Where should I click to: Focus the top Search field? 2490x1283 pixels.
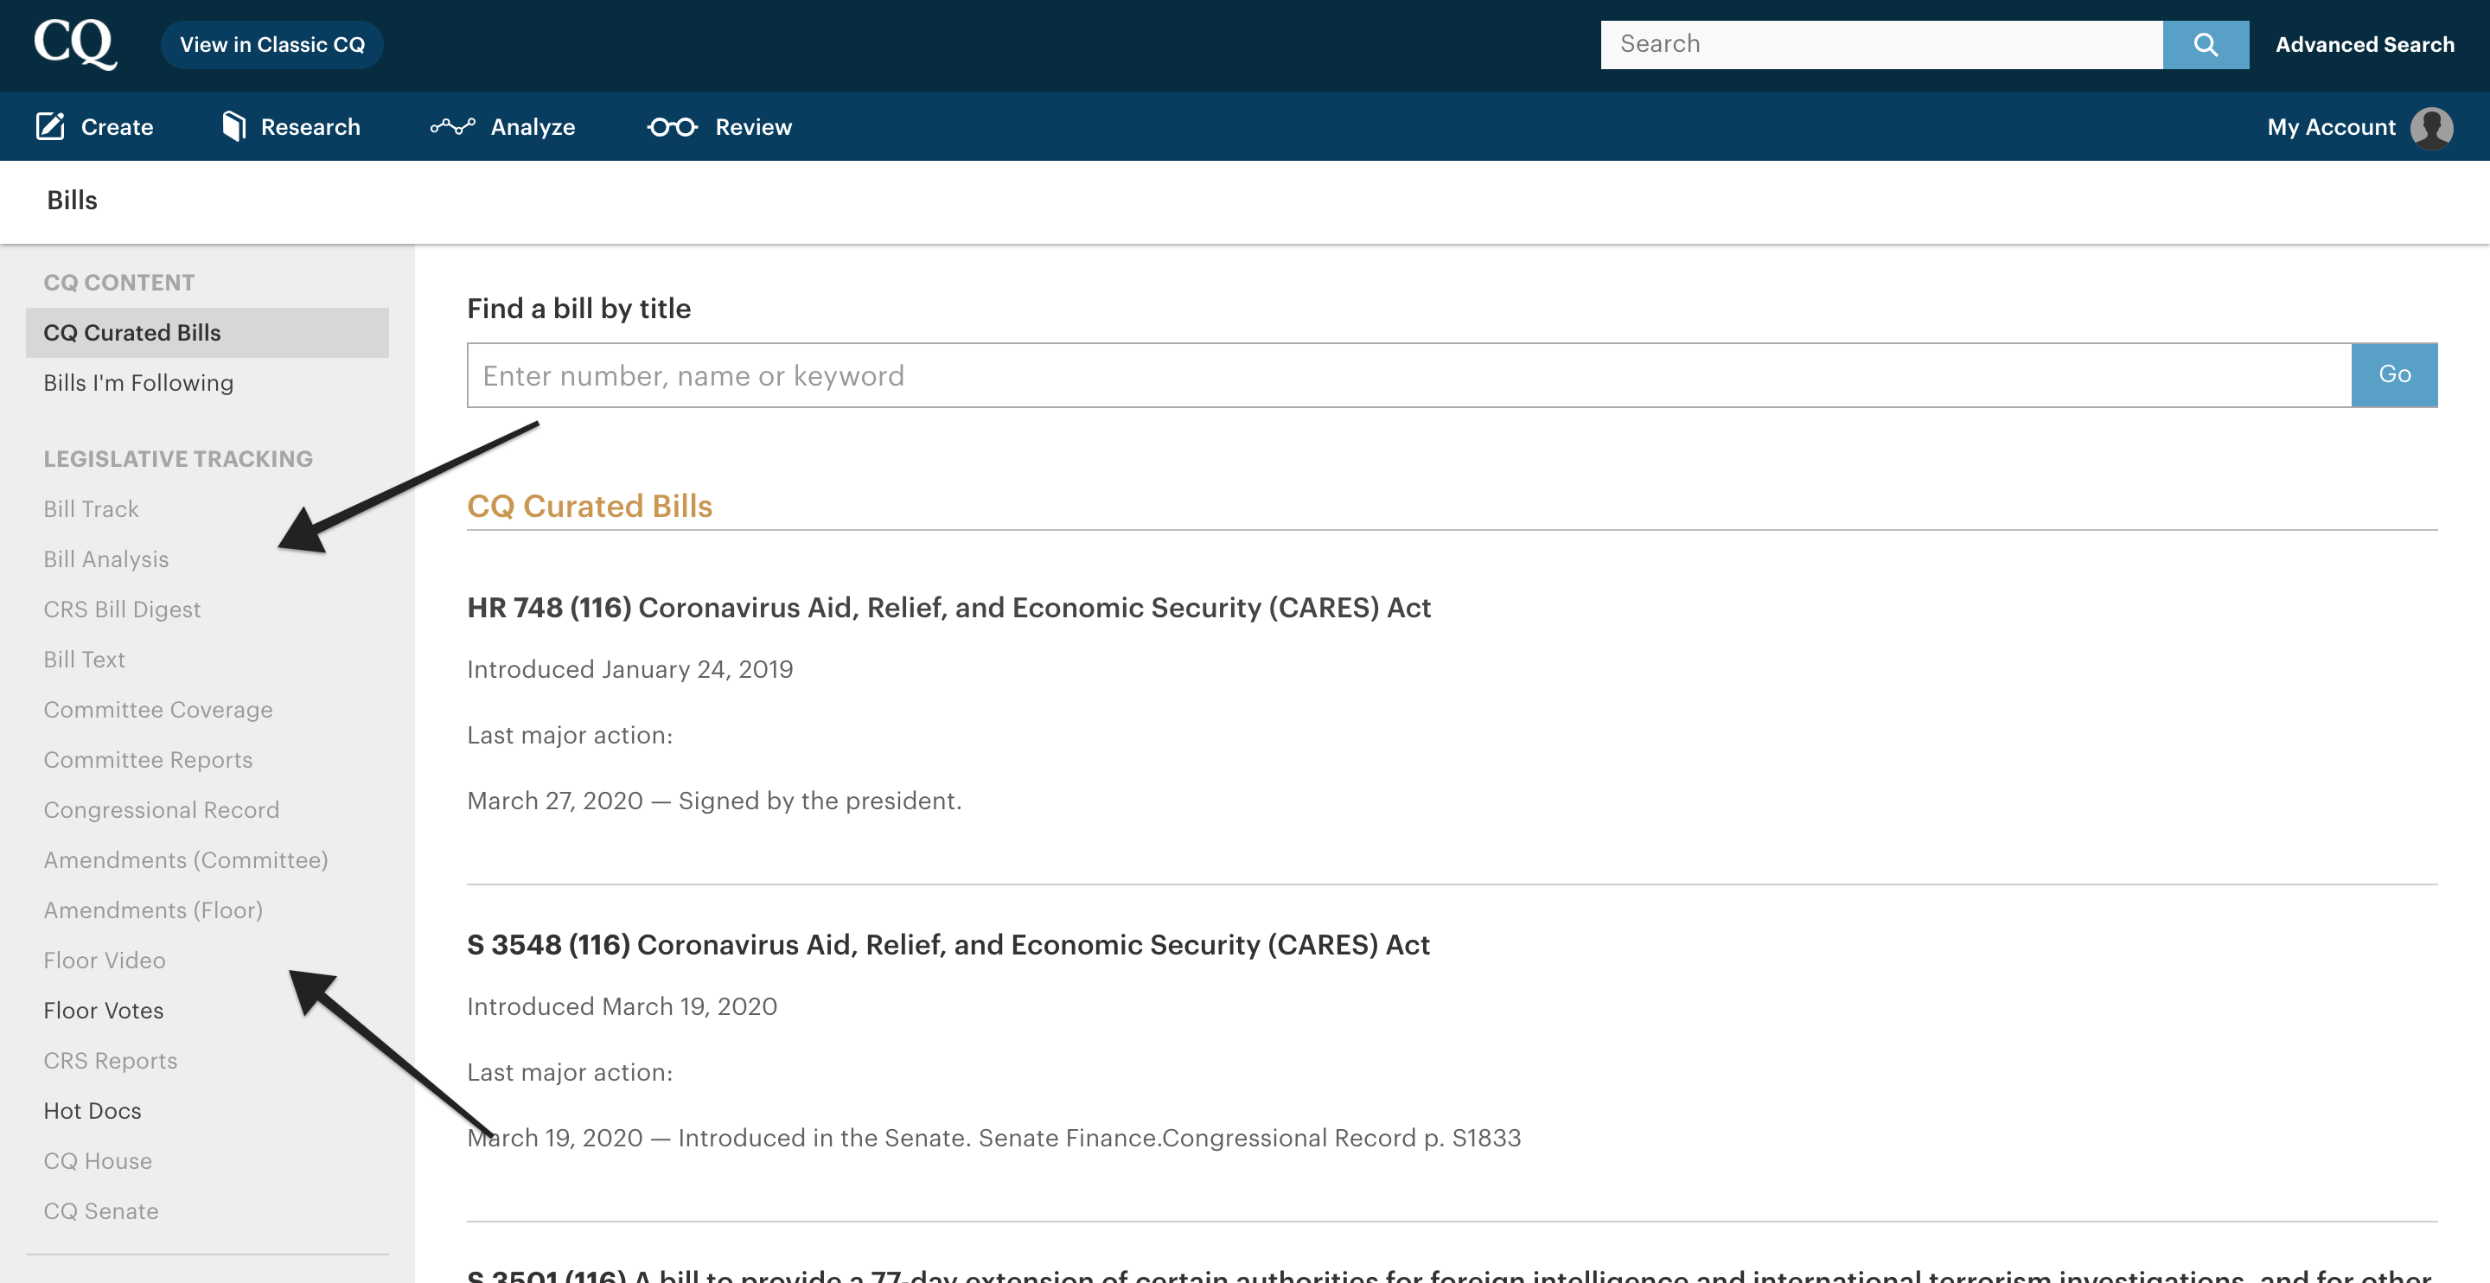1880,44
